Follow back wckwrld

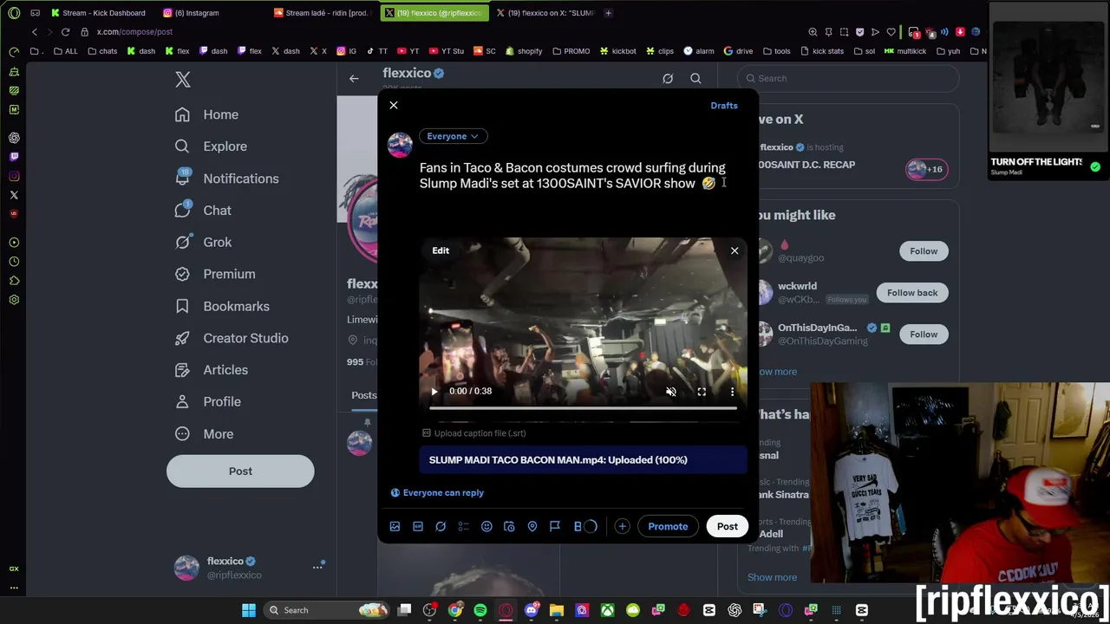tap(912, 293)
